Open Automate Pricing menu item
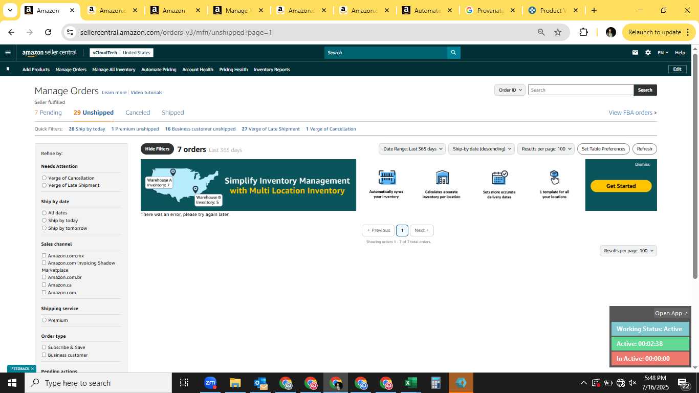 (x=159, y=70)
